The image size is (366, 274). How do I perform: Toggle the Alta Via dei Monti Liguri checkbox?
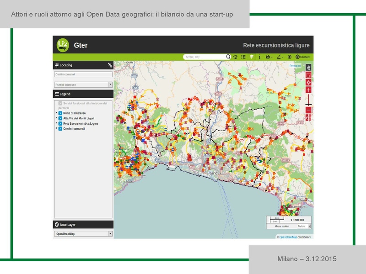click(x=60, y=118)
